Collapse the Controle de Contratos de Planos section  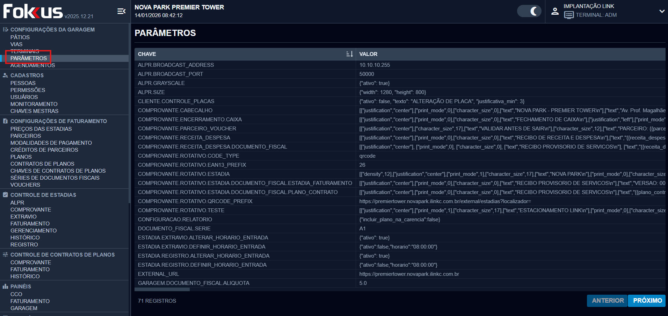62,255
